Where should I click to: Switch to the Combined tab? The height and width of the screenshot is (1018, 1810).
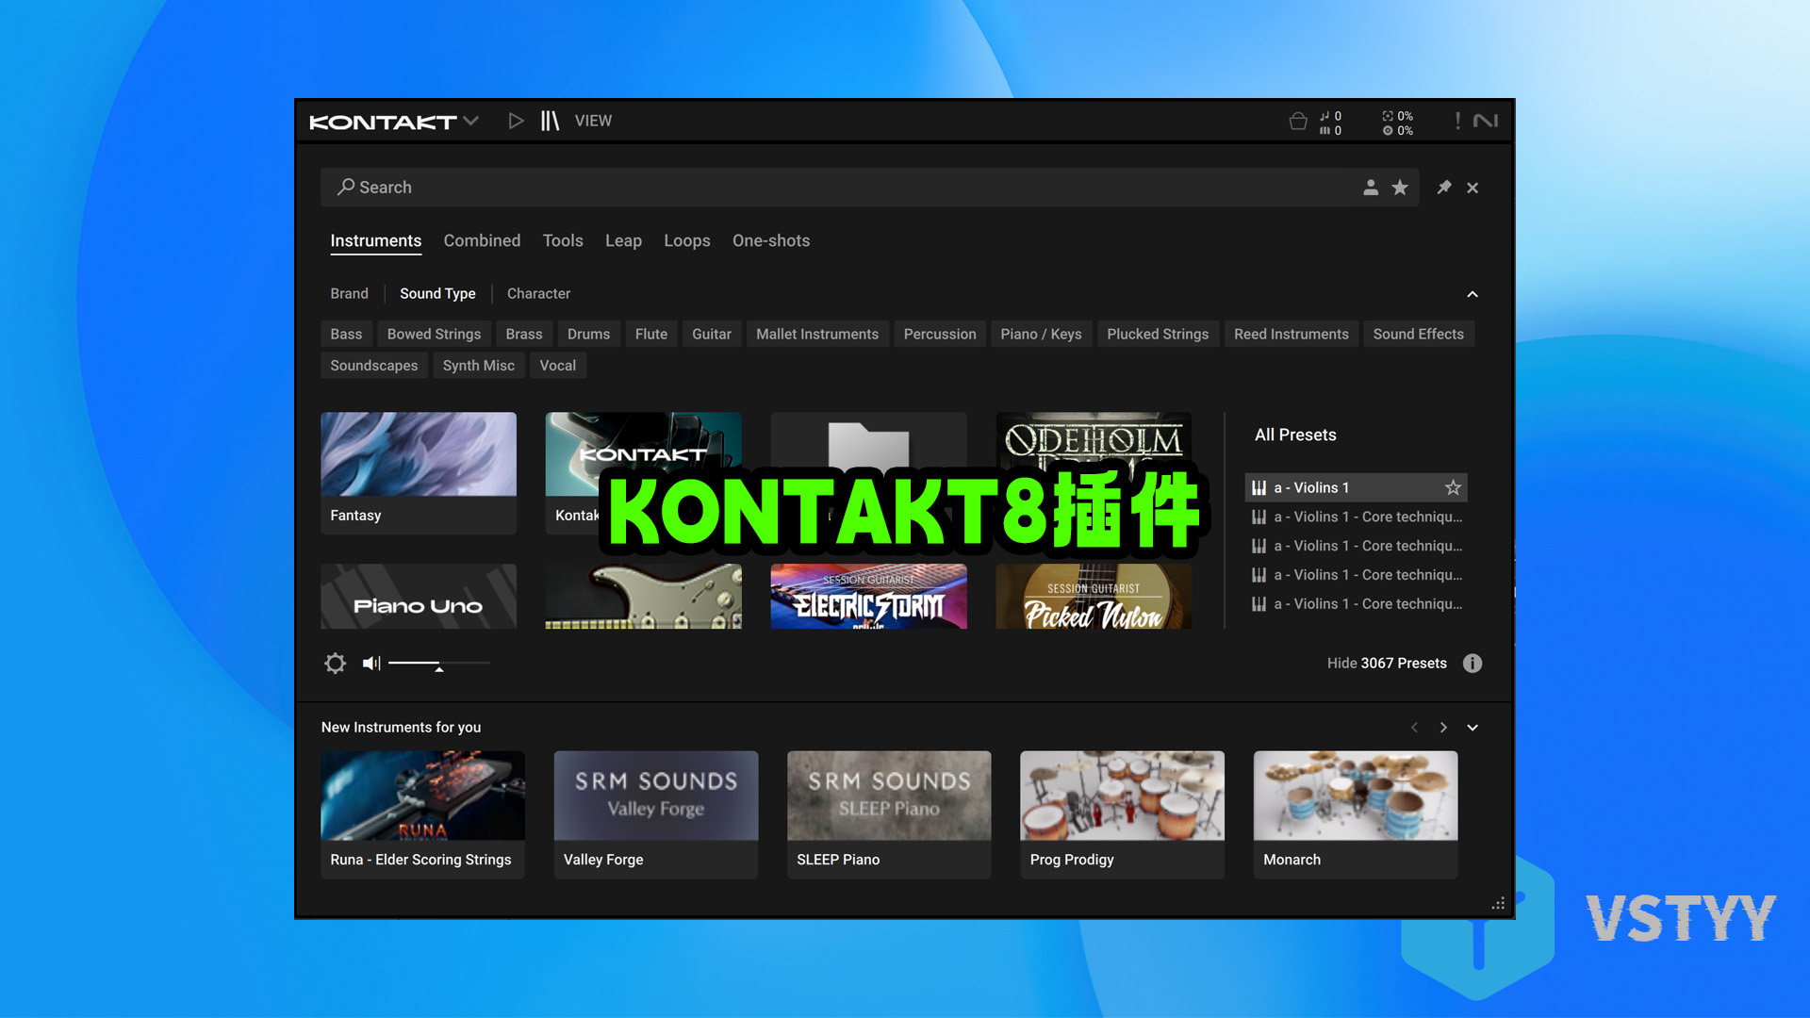click(x=482, y=240)
